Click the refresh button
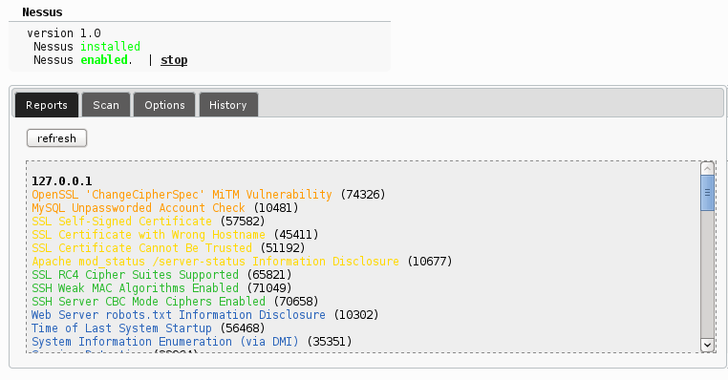 pos(56,138)
